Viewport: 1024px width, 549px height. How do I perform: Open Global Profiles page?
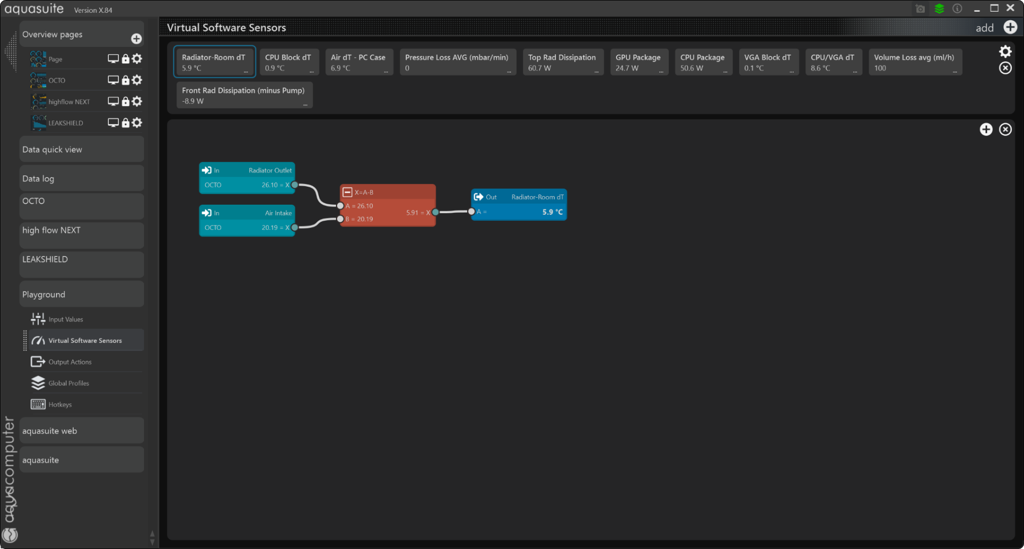pyautogui.click(x=68, y=383)
